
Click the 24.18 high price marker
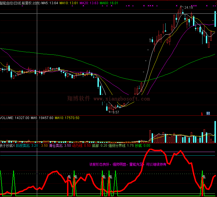189,8
